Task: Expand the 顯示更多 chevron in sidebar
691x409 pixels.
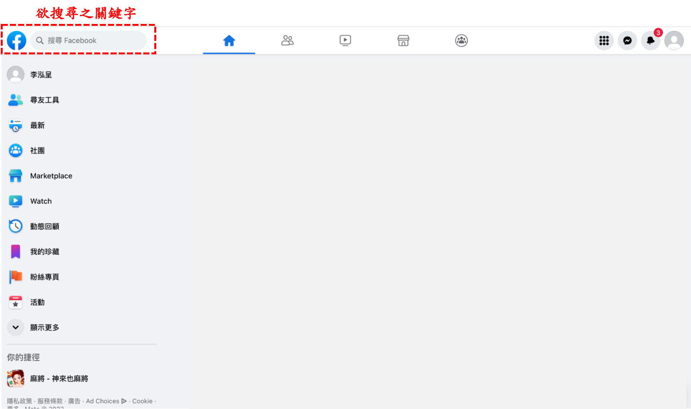Action: (16, 327)
